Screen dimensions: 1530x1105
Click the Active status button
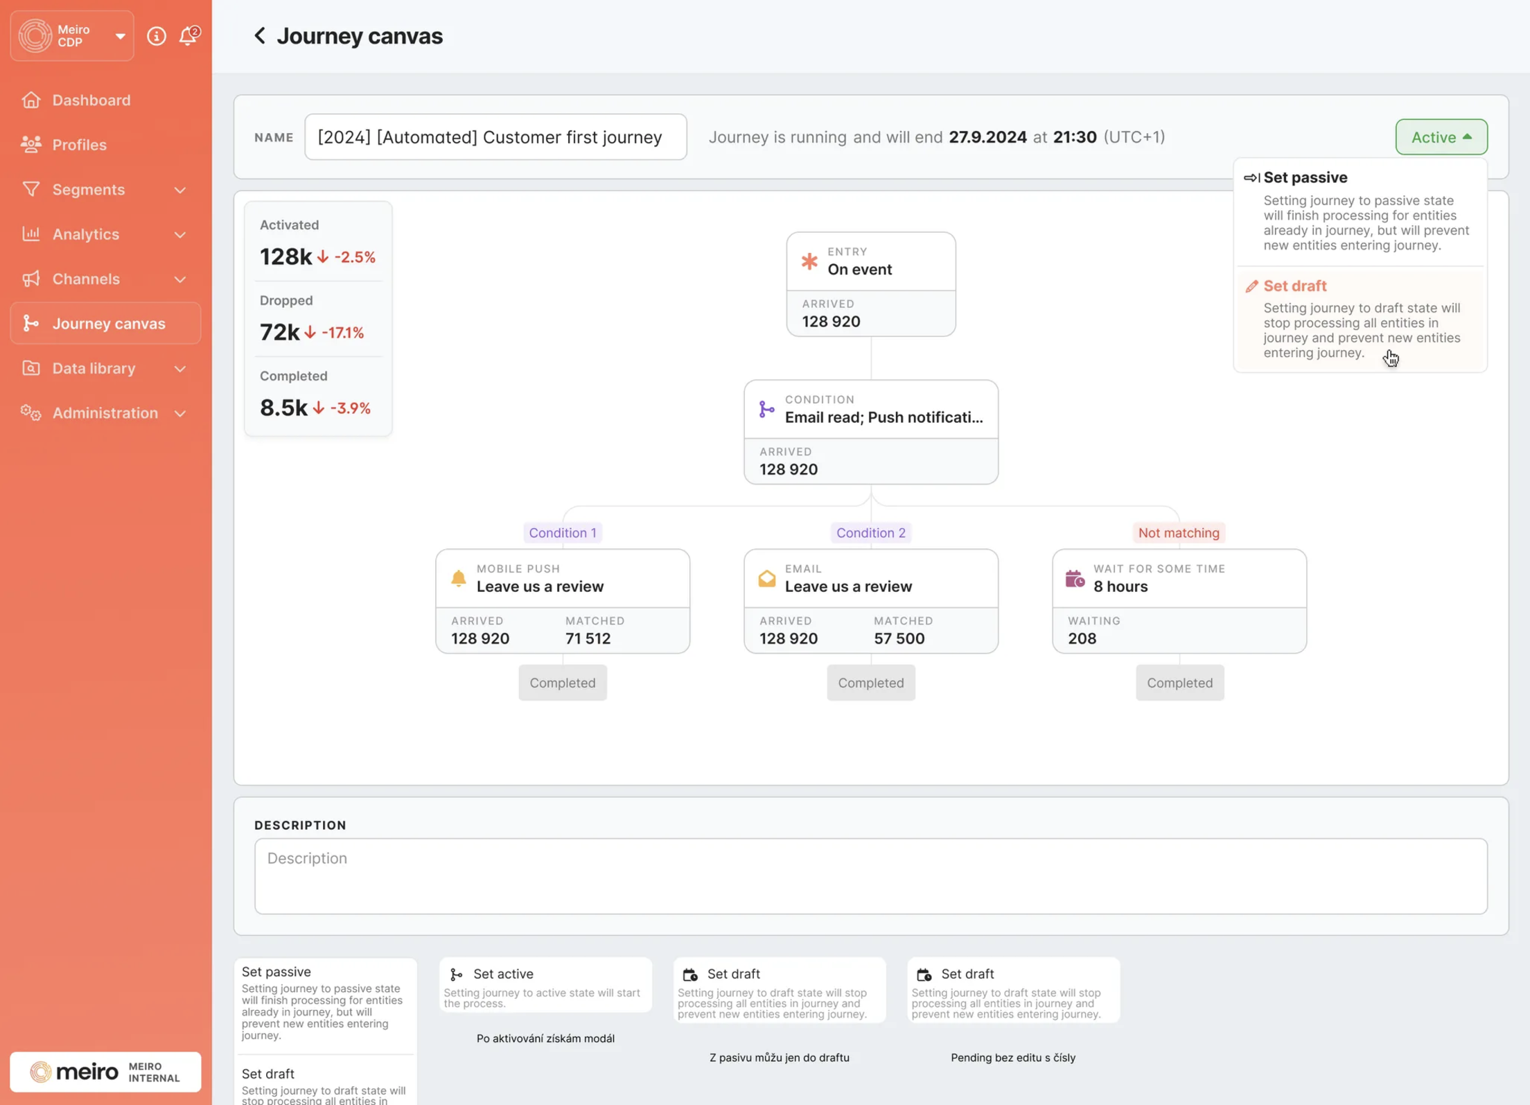[1441, 137]
